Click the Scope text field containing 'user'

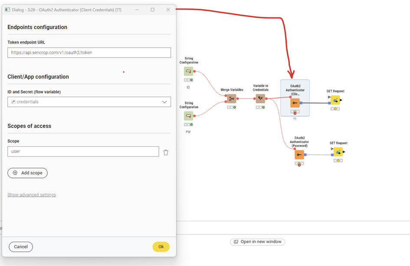click(83, 151)
